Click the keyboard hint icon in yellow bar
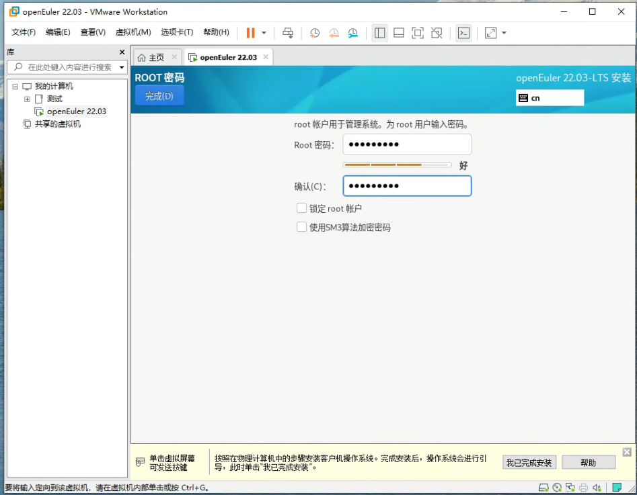 click(140, 462)
